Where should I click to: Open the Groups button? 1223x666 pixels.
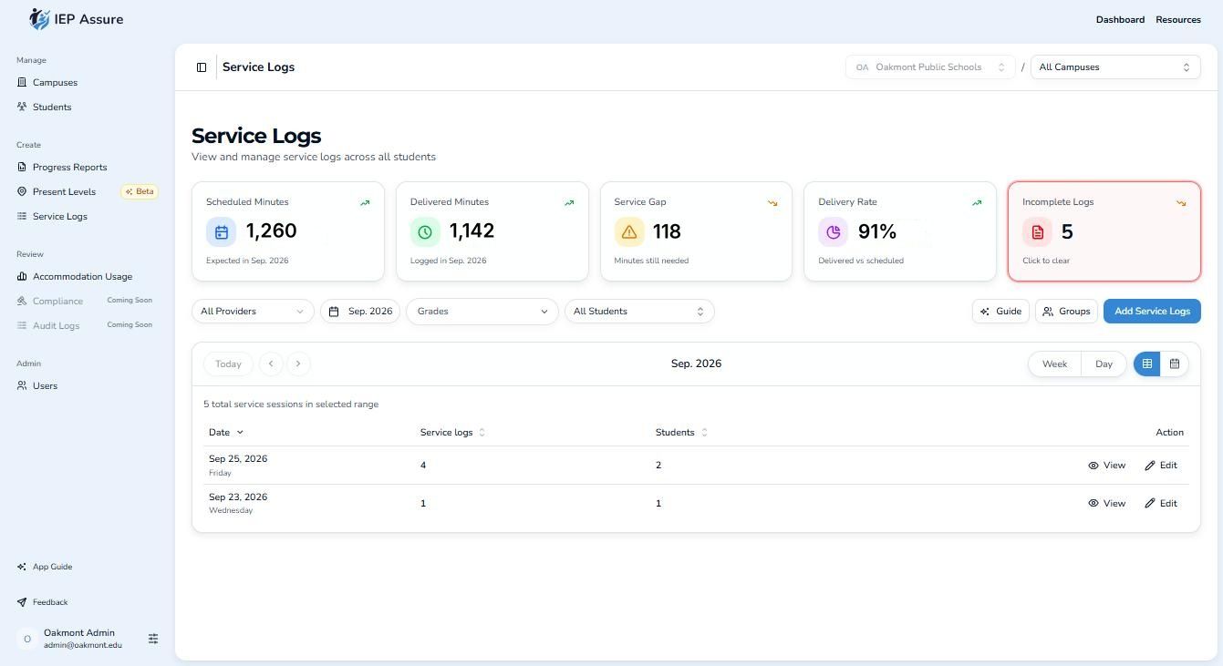tap(1066, 312)
